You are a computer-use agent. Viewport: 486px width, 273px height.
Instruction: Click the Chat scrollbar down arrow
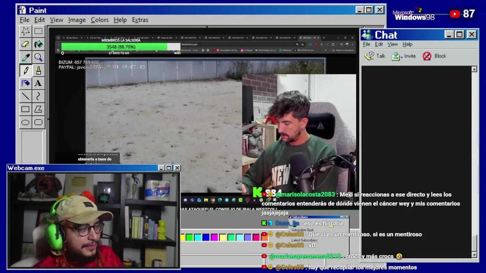coord(474,255)
